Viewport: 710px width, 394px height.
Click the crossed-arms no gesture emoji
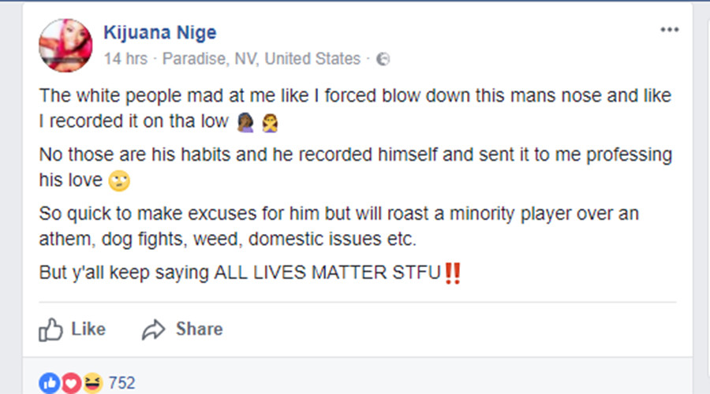[270, 123]
